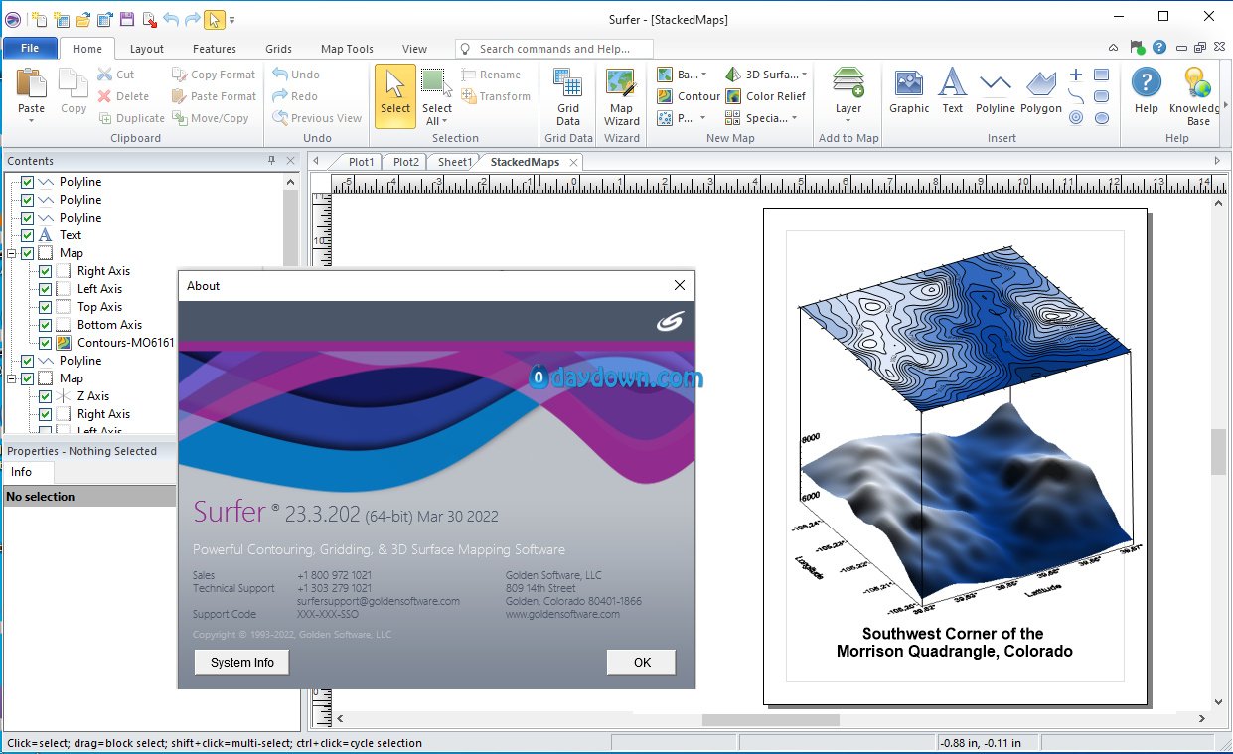This screenshot has width=1233, height=754.
Task: Open the Help button in the ribbon
Action: [1147, 92]
